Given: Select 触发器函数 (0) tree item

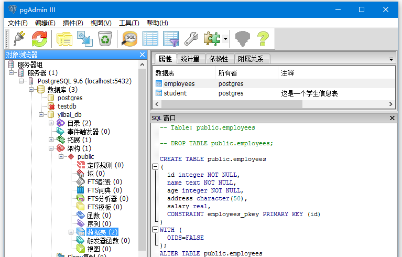Looking at the screenshot, I should click(x=108, y=241).
